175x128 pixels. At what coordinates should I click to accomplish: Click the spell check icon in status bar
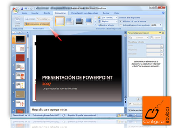pyautogui.click(x=64, y=115)
